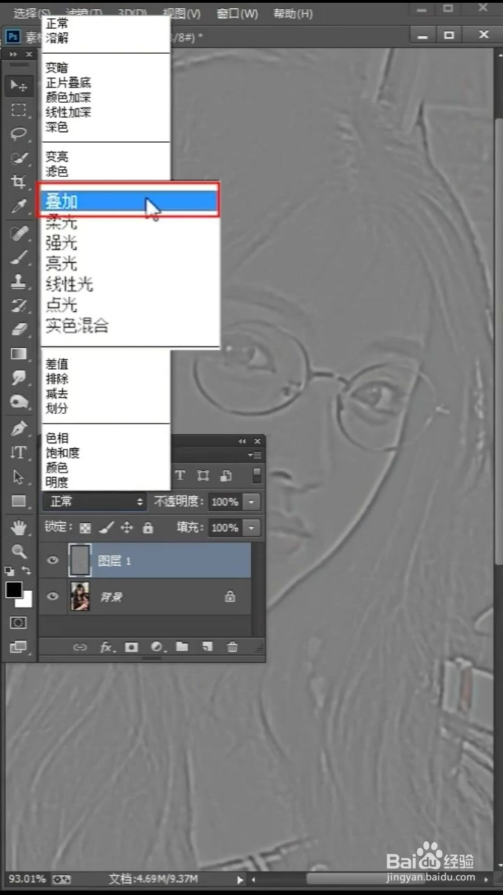Toggle Quick Mask mode
Screen dimensions: 503x895
pos(19,622)
